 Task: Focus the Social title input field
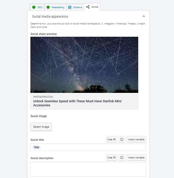[x=92, y=147]
